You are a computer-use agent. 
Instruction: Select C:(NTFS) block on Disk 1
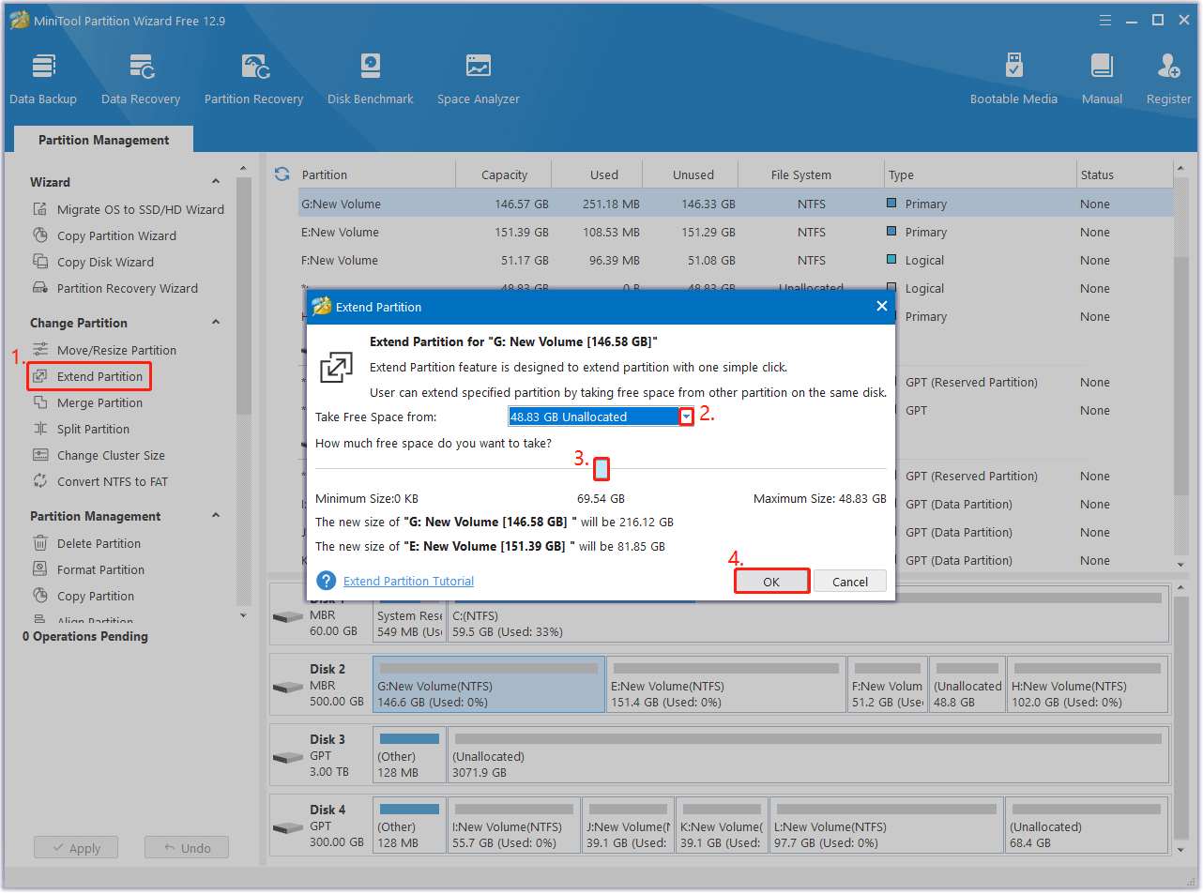809,614
